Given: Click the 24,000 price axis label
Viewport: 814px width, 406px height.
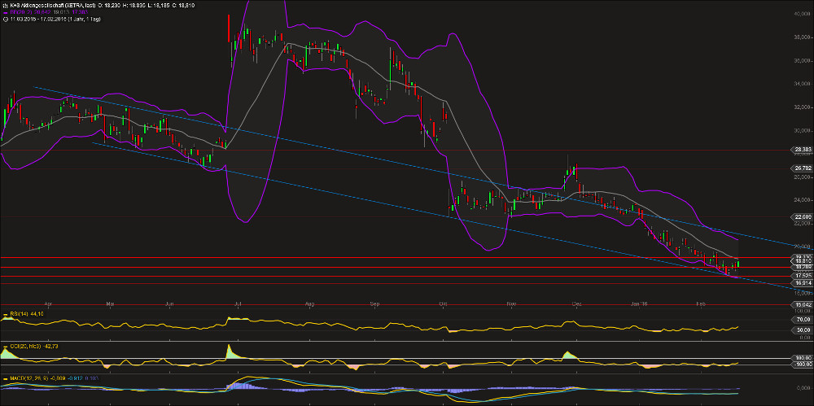Looking at the screenshot, I should click(803, 200).
